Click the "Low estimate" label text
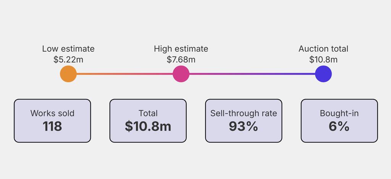The width and height of the screenshot is (391, 179). 68,49
